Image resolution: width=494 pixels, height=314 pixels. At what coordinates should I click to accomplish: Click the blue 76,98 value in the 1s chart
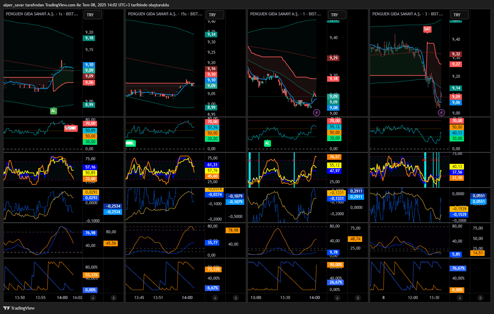90,233
